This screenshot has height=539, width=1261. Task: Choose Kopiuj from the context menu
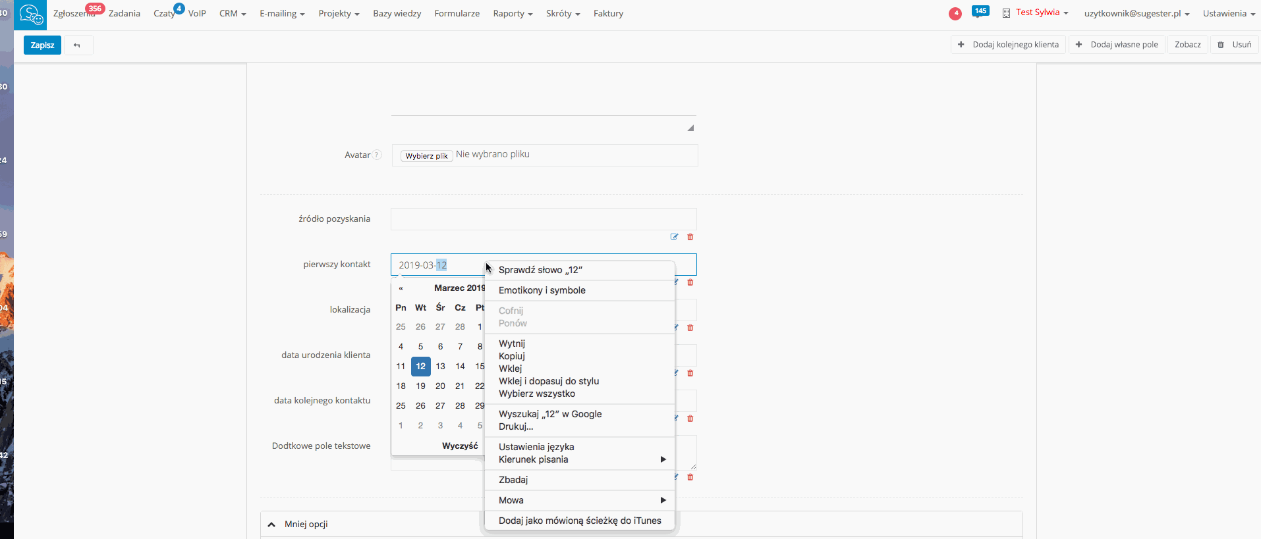[x=512, y=356]
